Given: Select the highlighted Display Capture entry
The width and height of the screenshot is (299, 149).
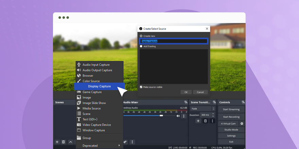Looking at the screenshot, I should click(99, 86).
